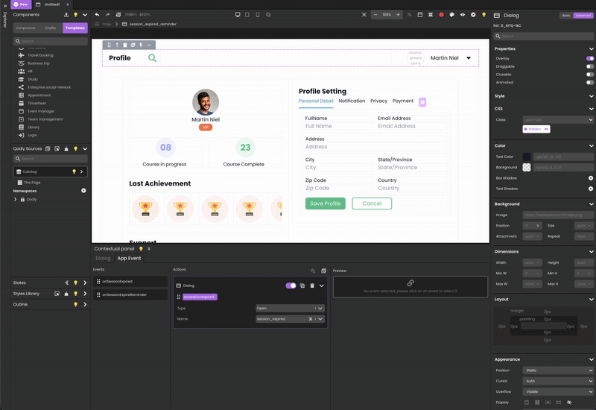
Task: Click the undo arrow in top toolbar
Action: [97, 14]
